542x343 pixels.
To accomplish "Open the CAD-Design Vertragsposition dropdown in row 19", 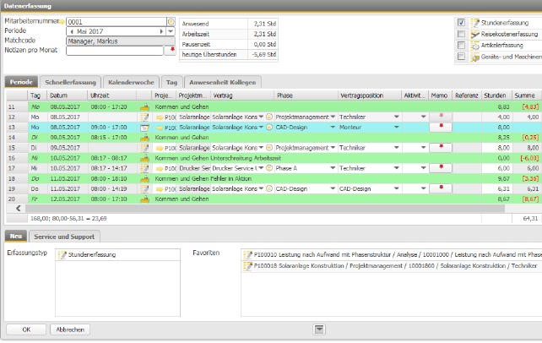I will click(397, 188).
